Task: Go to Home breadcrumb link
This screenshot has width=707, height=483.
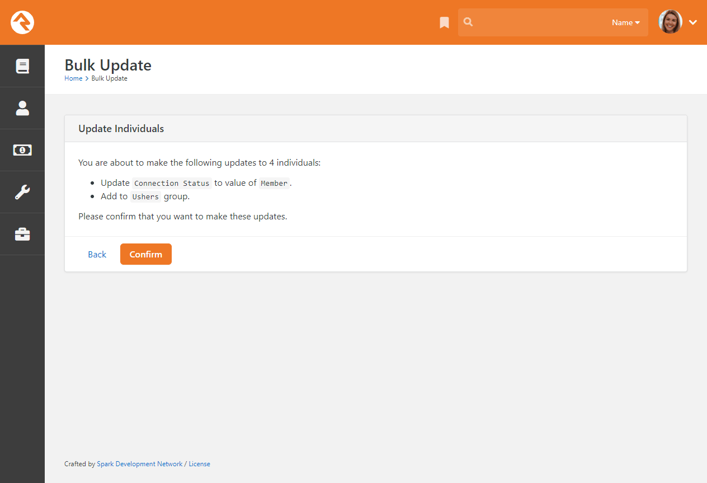Action: pos(73,78)
